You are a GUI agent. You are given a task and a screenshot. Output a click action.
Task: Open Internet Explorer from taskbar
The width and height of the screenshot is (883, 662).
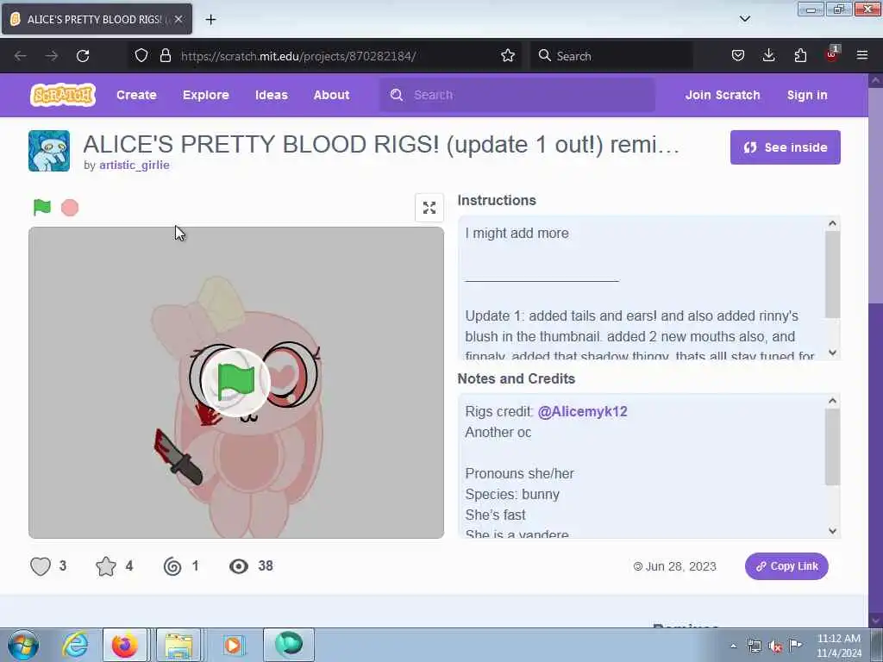point(75,645)
